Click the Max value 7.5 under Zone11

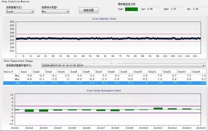(x=160, y=76)
